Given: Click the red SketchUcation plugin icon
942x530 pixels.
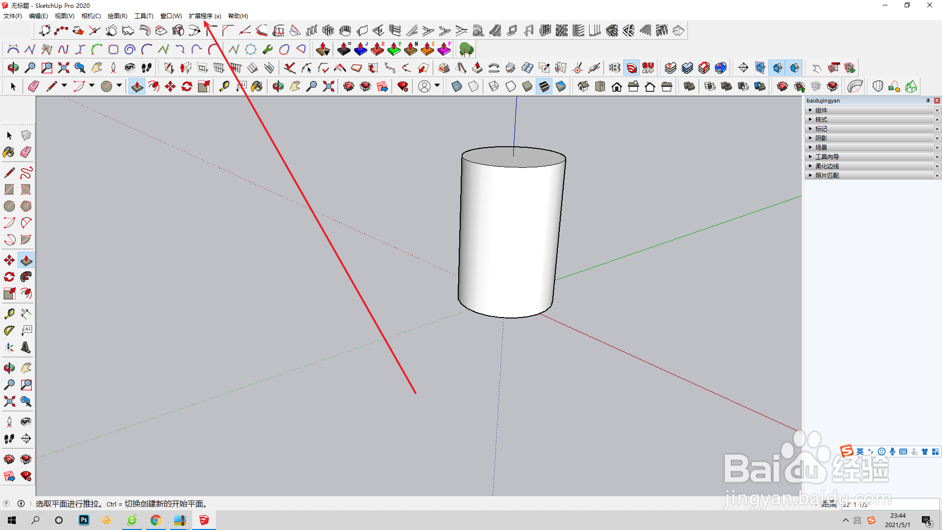Looking at the screenshot, I should click(632, 68).
